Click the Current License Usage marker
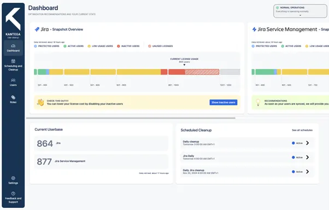The image size is (329, 210). (x=184, y=65)
